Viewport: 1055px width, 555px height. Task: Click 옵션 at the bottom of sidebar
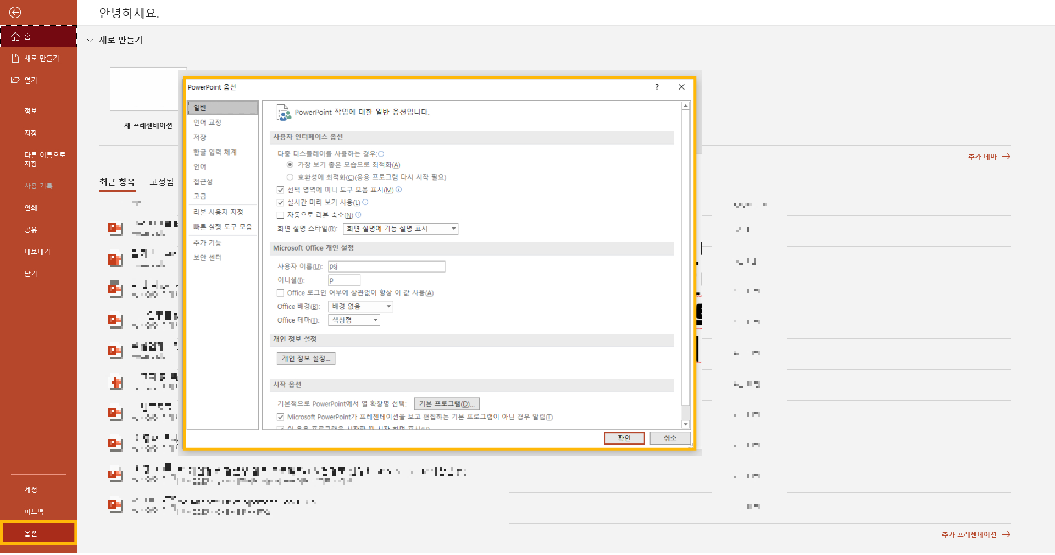point(38,534)
